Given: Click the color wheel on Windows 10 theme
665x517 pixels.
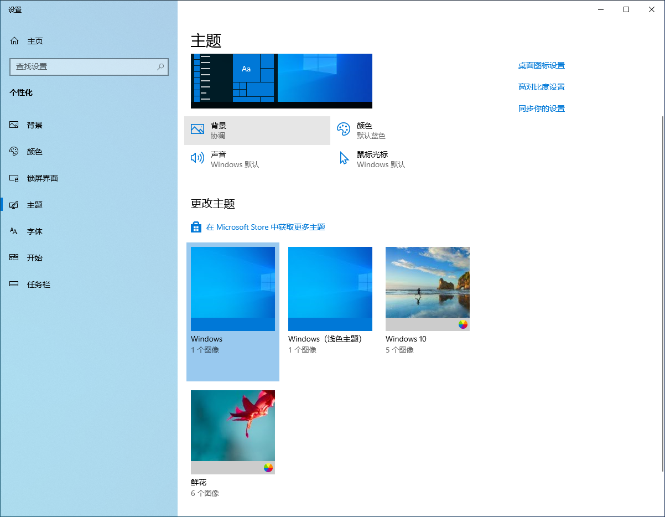Looking at the screenshot, I should pos(463,324).
